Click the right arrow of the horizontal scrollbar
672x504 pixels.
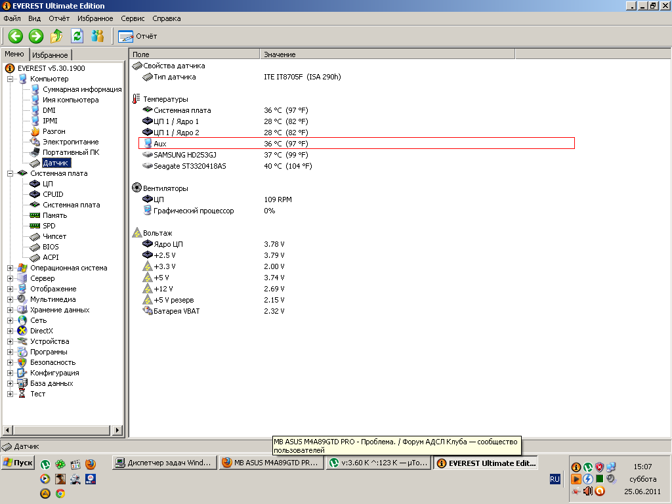point(117,430)
